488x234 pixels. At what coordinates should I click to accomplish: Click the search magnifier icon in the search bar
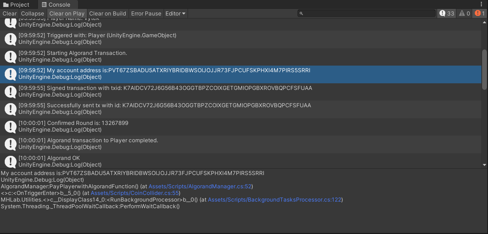click(301, 13)
